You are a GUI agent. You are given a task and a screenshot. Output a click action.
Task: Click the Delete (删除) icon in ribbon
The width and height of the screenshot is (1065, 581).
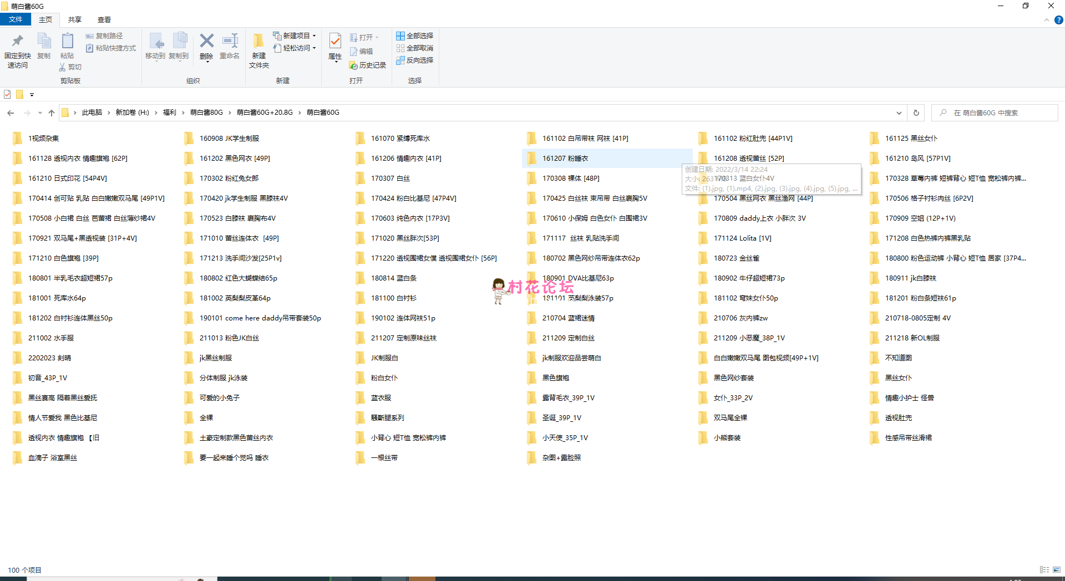(x=206, y=42)
